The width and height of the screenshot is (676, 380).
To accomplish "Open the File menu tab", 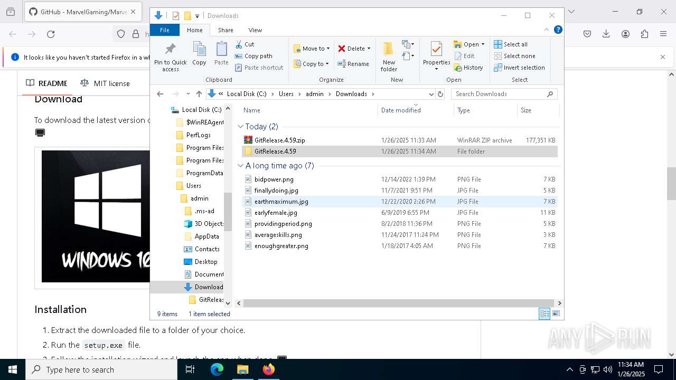I will (x=165, y=30).
